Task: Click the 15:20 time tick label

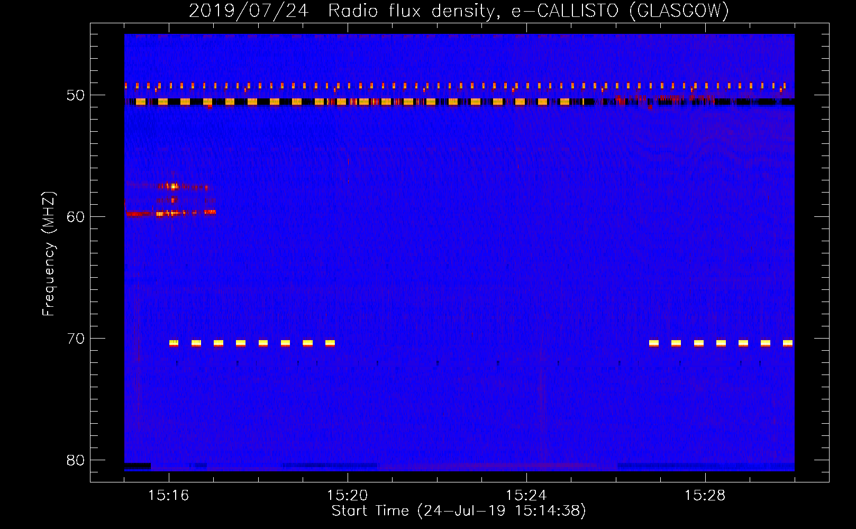Action: 348,495
